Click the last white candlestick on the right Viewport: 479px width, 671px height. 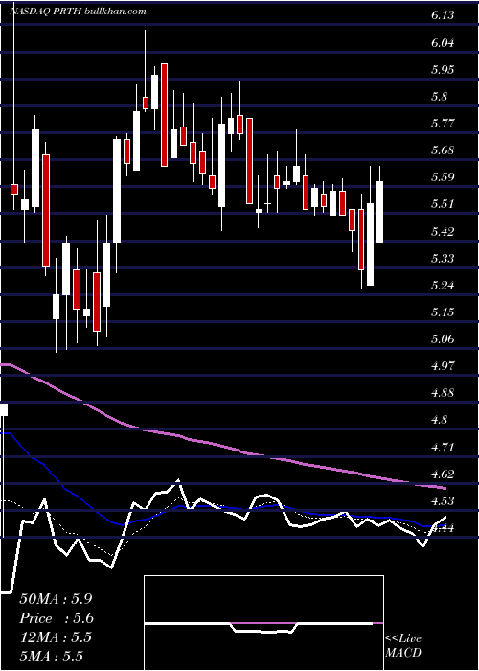(x=379, y=212)
